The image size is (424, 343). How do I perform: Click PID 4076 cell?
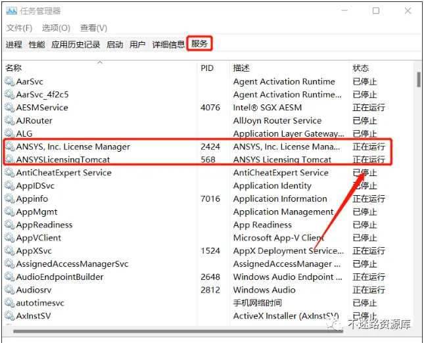tap(210, 107)
